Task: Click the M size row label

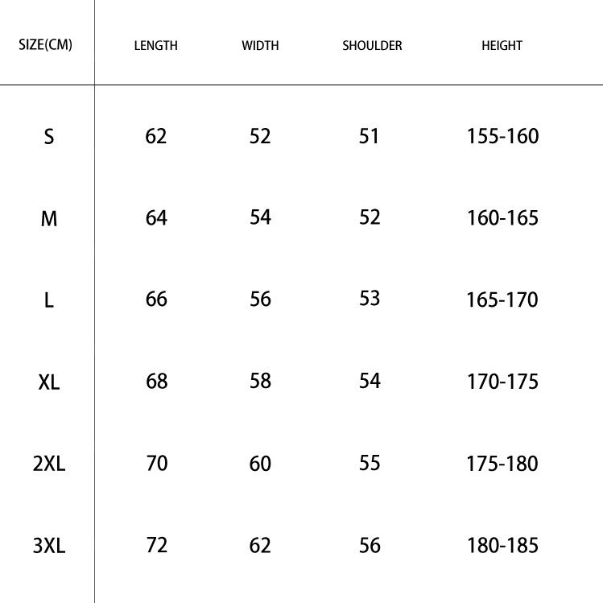Action: [x=49, y=218]
